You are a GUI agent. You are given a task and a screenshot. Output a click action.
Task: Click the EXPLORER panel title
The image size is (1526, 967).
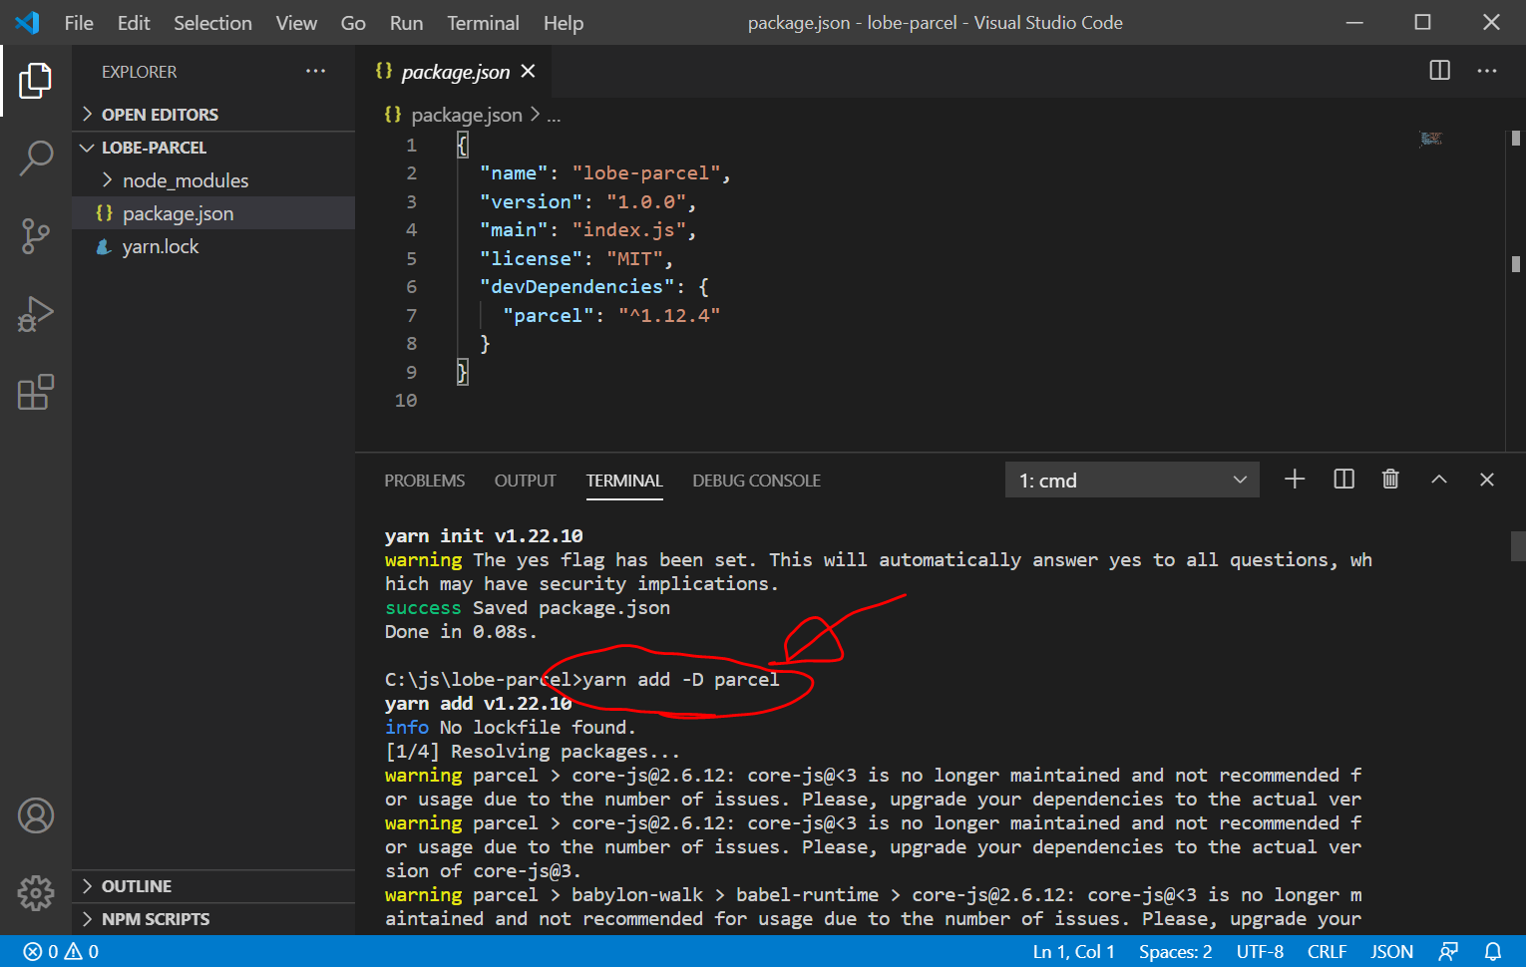coord(139,72)
